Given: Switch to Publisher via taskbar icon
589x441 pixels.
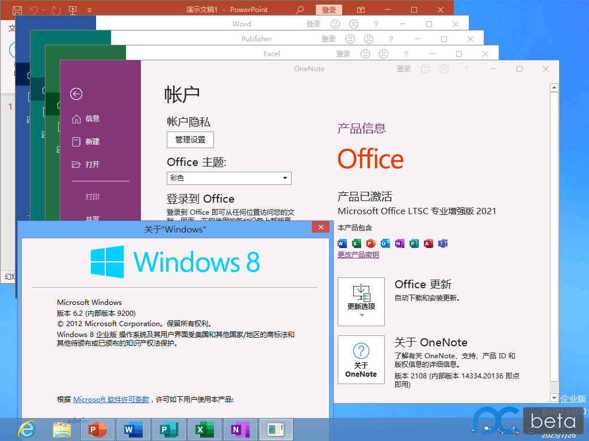Looking at the screenshot, I should tap(169, 430).
